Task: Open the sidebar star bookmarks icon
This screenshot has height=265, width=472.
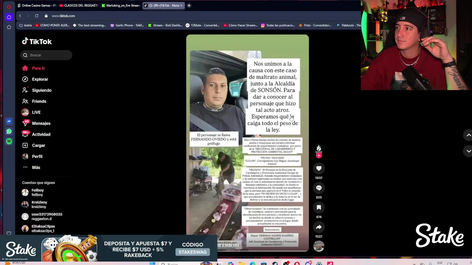Action: point(9,27)
